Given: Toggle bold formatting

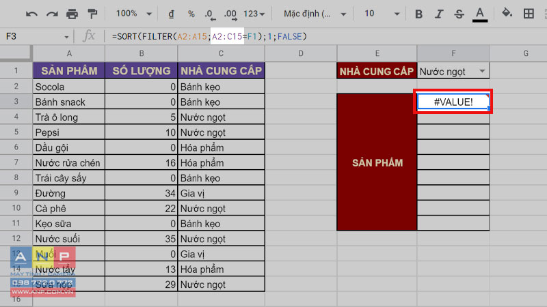Looking at the screenshot, I should 418,14.
